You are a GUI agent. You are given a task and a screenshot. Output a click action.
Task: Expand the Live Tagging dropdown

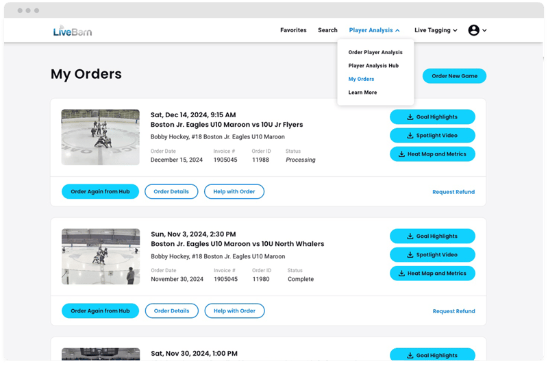pyautogui.click(x=436, y=30)
